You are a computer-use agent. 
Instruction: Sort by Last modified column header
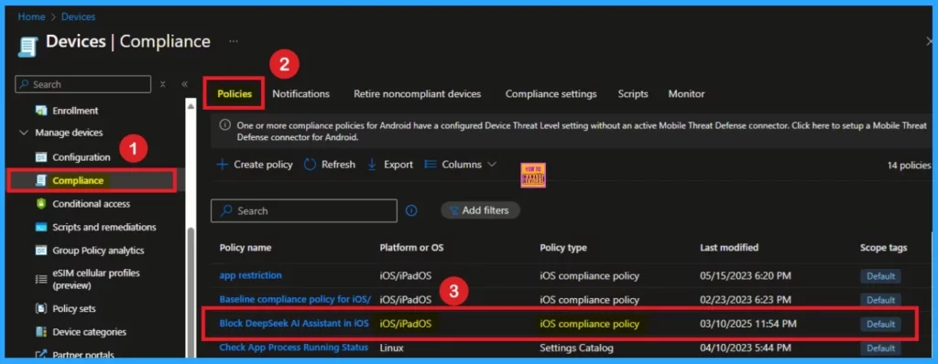coord(729,248)
